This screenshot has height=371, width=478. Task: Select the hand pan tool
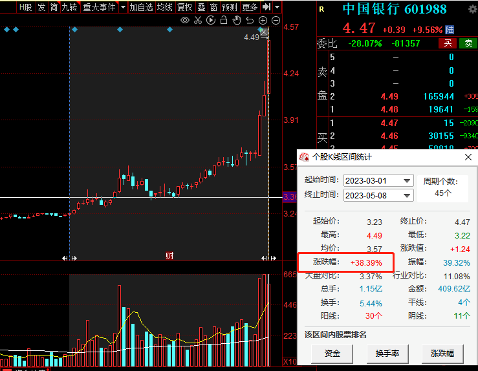(237, 21)
